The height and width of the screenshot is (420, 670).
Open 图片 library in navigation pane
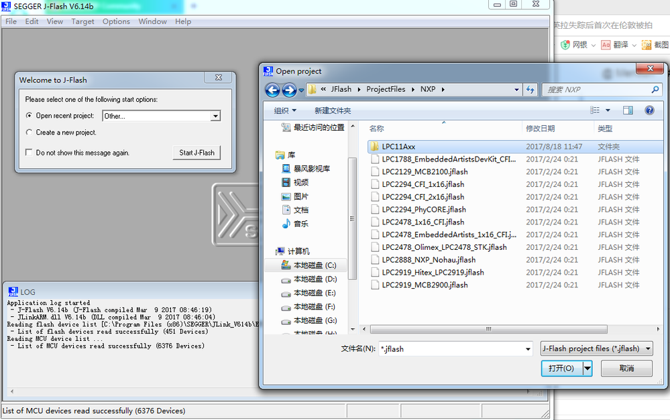click(295, 196)
